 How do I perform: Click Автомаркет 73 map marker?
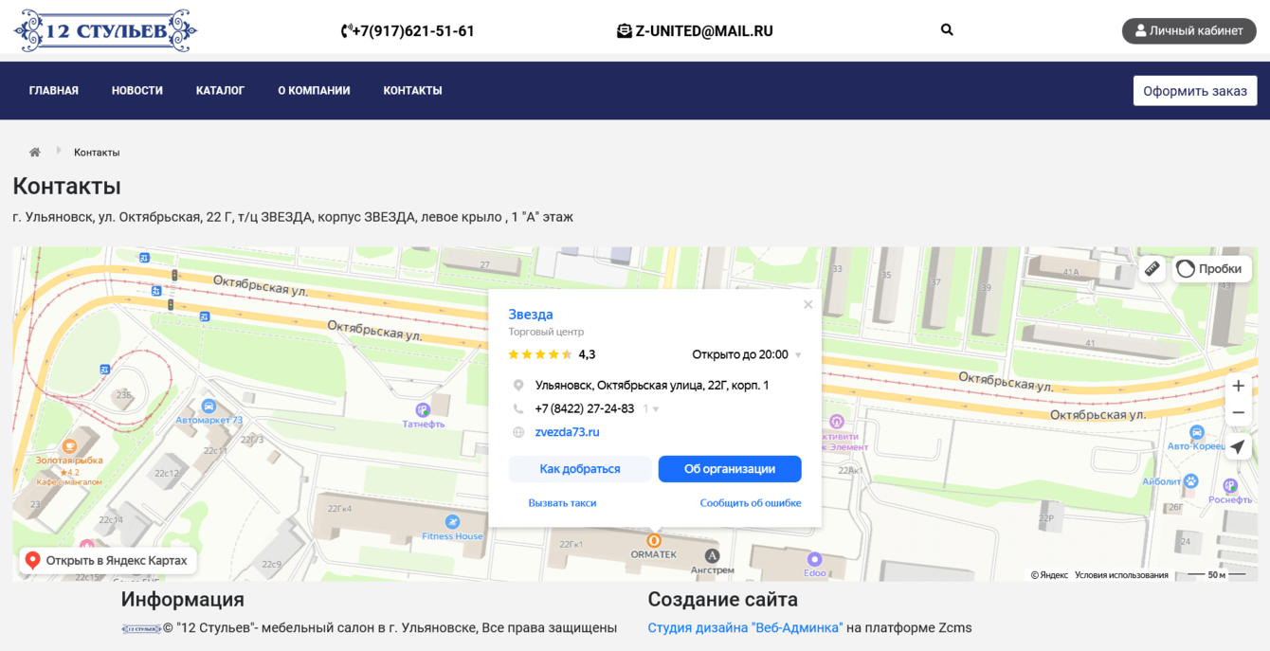[x=209, y=407]
